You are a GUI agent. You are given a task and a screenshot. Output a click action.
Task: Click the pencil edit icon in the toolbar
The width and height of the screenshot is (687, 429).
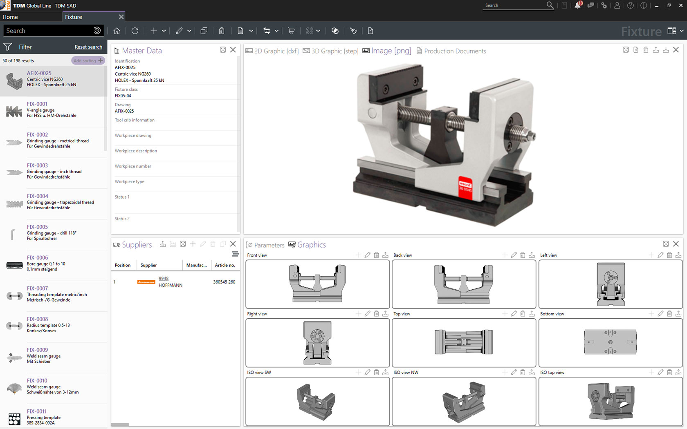point(179,31)
